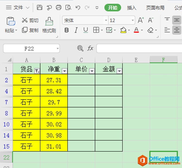Click the table style drawing icon
182x168 pixels.
[109, 30]
